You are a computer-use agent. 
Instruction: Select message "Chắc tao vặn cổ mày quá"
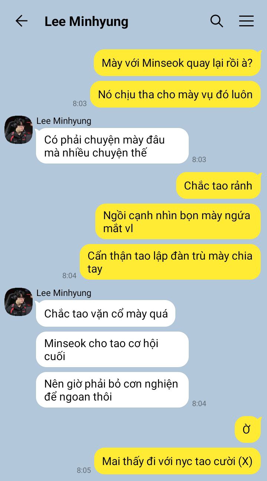[106, 313]
